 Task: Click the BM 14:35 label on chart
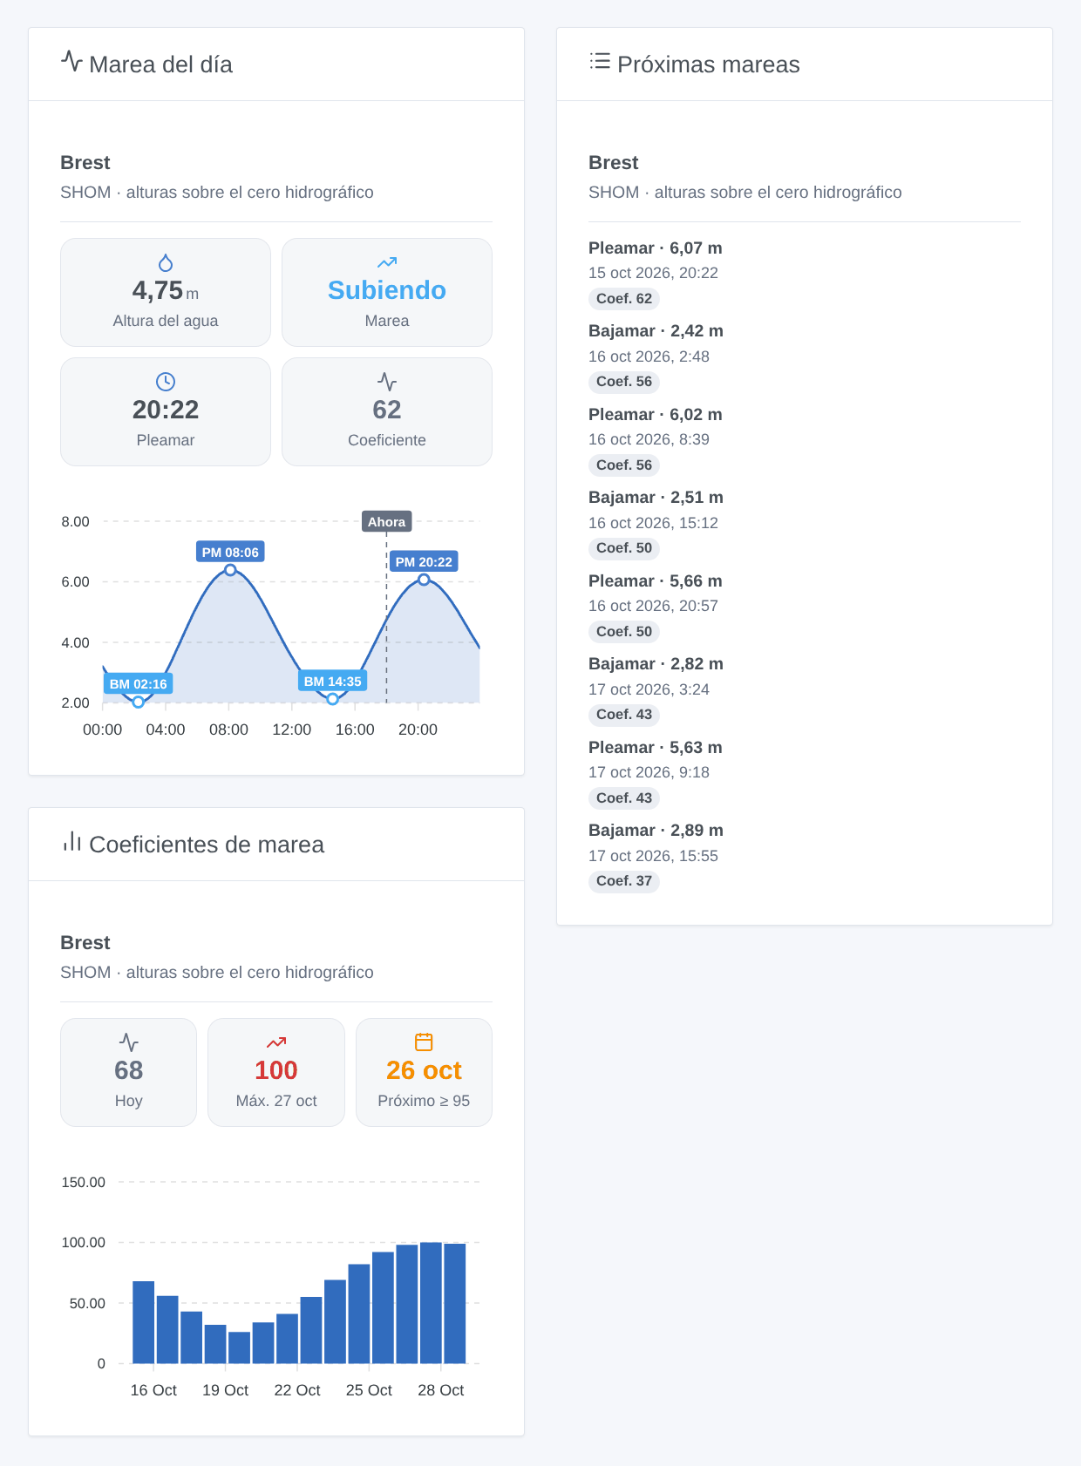click(333, 682)
